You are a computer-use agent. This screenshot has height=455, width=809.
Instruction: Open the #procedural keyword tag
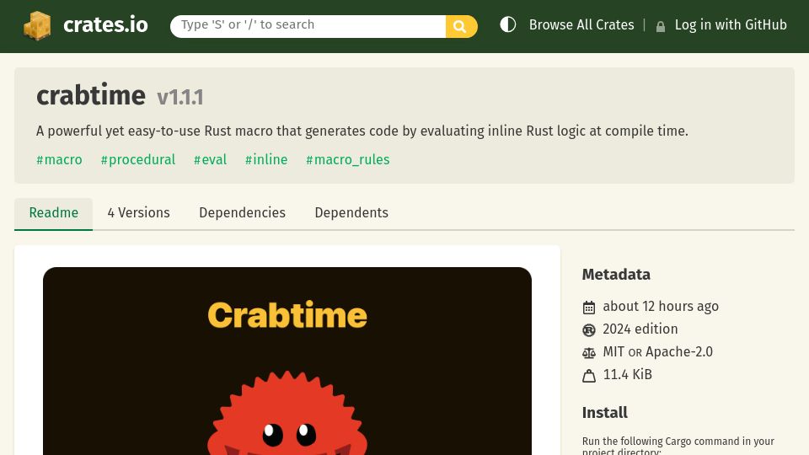coord(137,160)
